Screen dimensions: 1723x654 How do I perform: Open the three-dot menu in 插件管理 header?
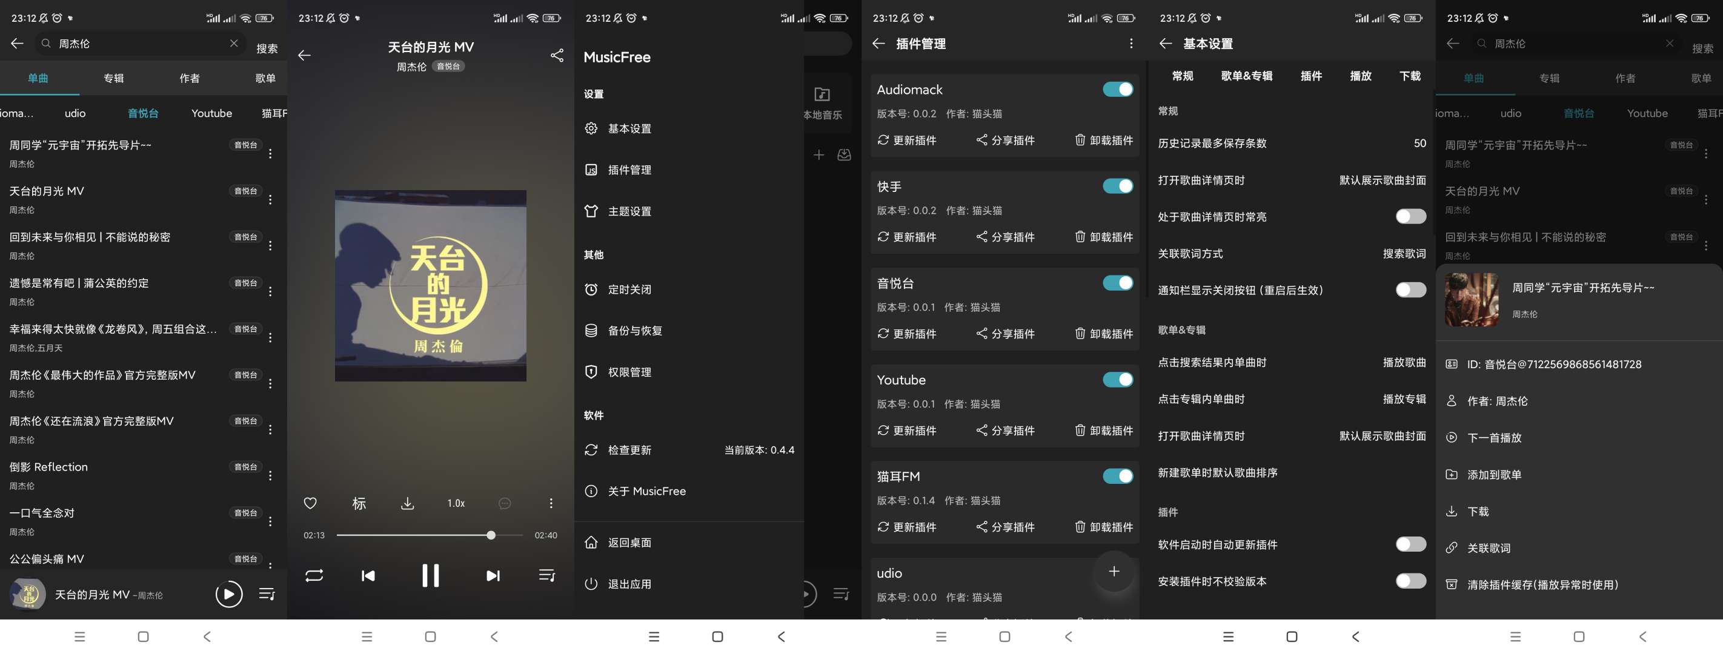pyautogui.click(x=1131, y=44)
